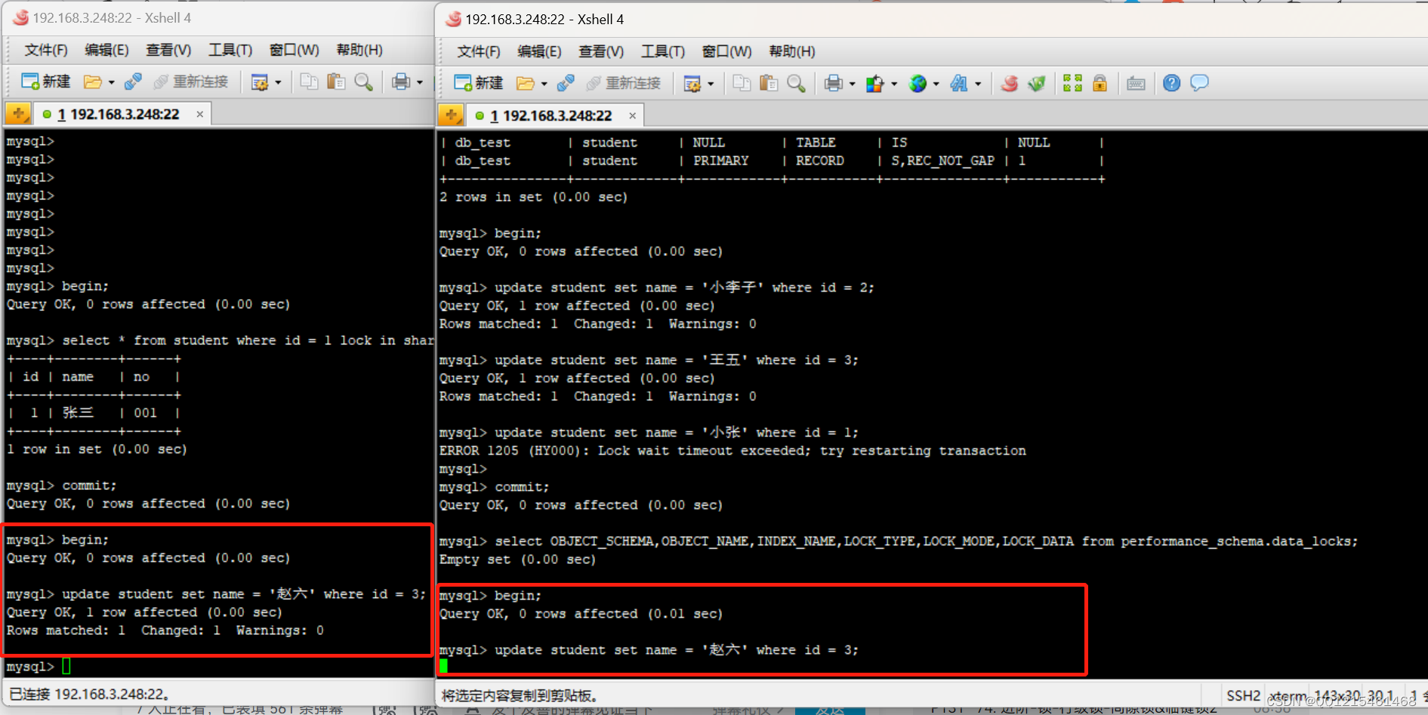Open 窗口(W) menu in right window
The width and height of the screenshot is (1428, 715).
[726, 51]
